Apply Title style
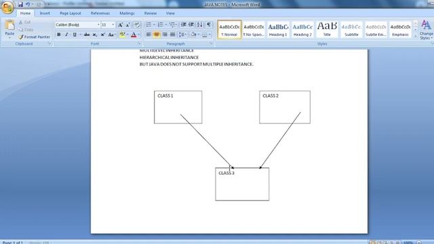 [327, 29]
